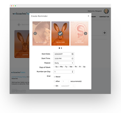The image size is (121, 113).
Task: Click the checkmark on I Am All Ears
Action: pos(60,33)
